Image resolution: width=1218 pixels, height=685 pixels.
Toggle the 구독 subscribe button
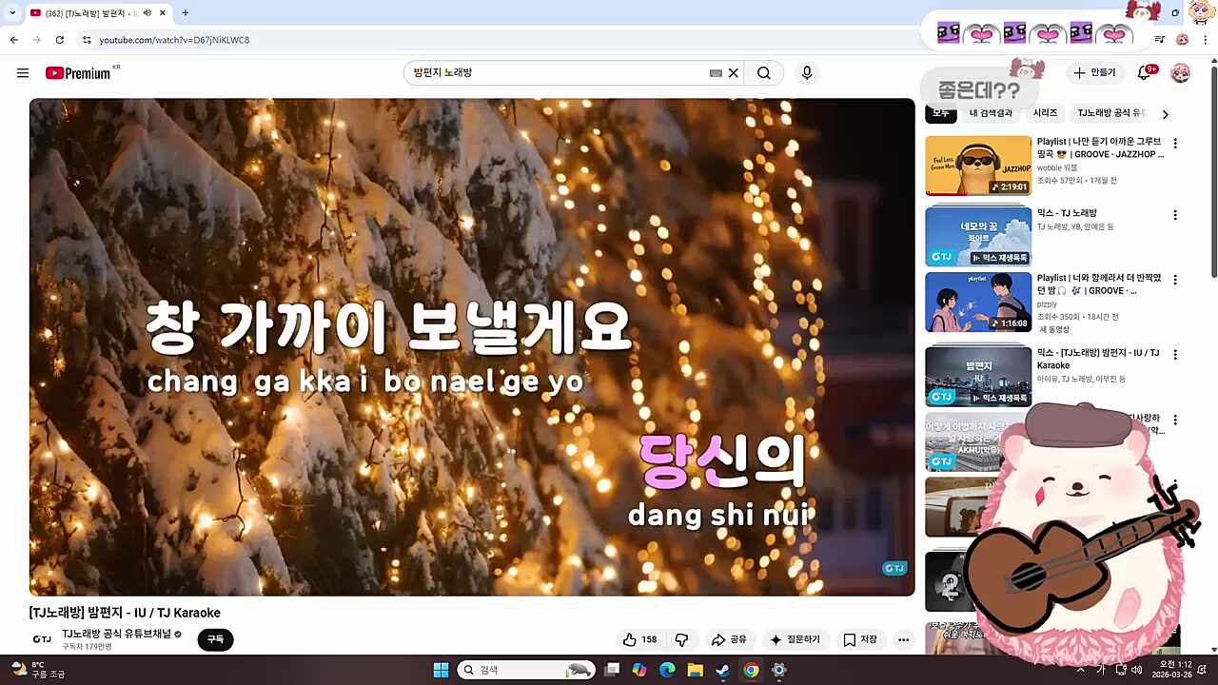click(x=215, y=640)
